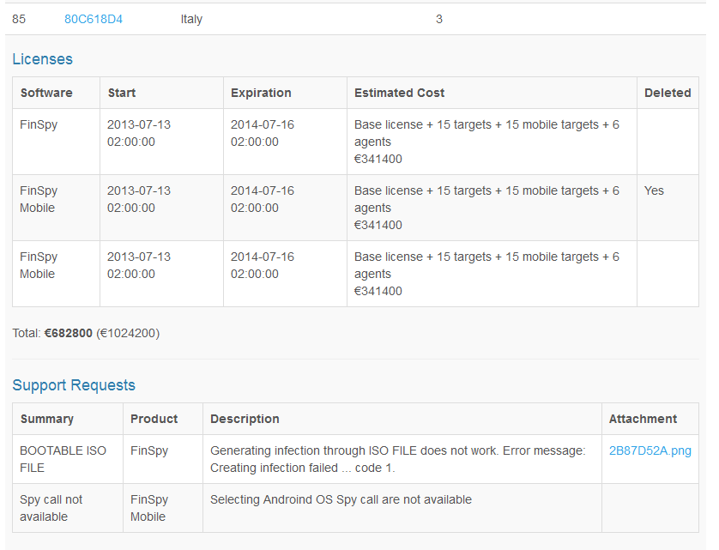Click the Expiration column header

click(261, 93)
